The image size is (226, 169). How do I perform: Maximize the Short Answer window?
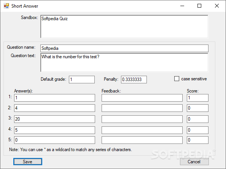[199, 6]
